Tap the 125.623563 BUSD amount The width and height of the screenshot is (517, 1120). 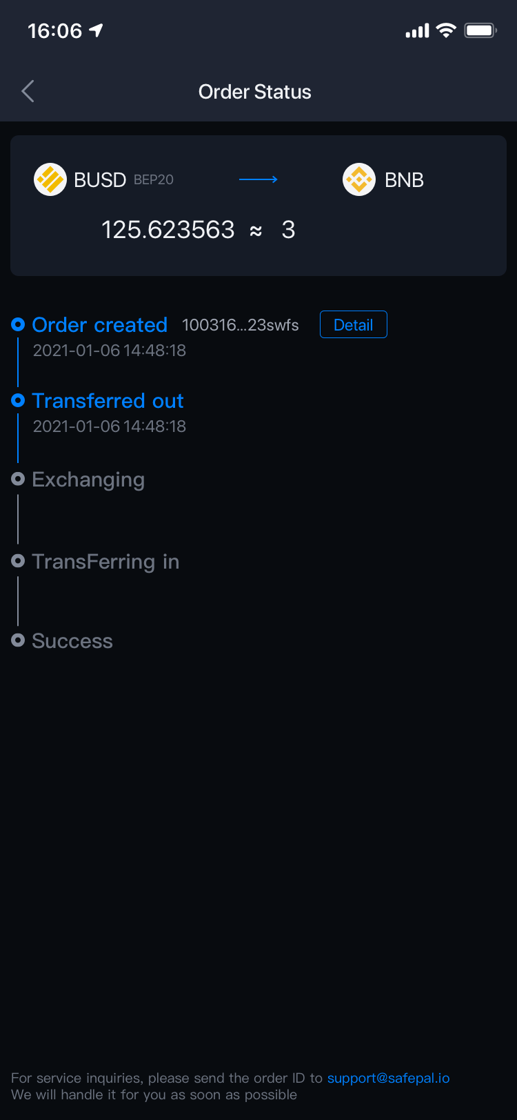pyautogui.click(x=168, y=230)
